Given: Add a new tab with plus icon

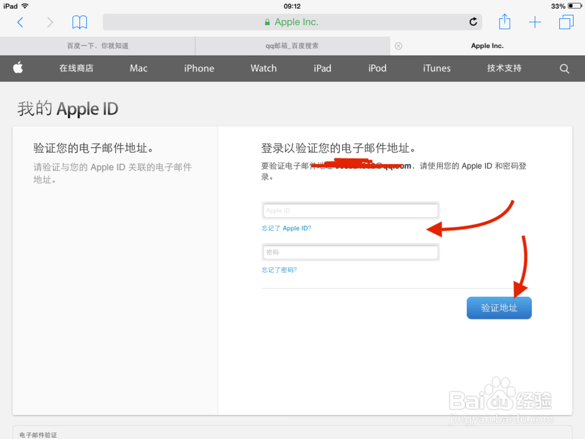Looking at the screenshot, I should [535, 22].
